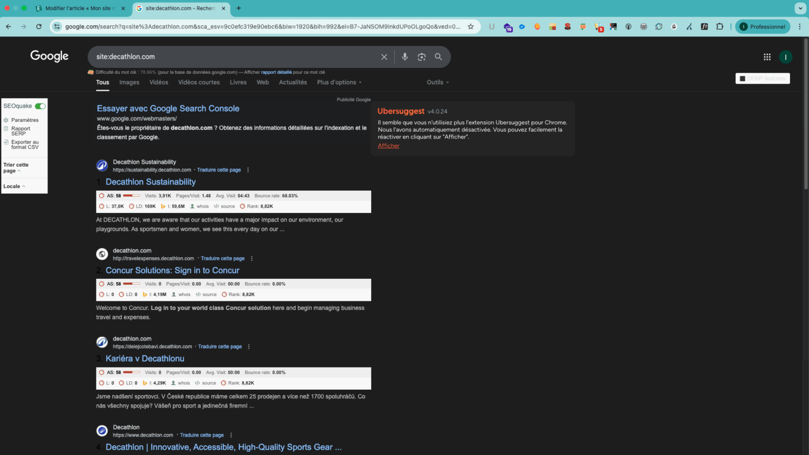Open options menu for delejcotebavi.decathlon.com result
The image size is (809, 455).
pos(249,347)
